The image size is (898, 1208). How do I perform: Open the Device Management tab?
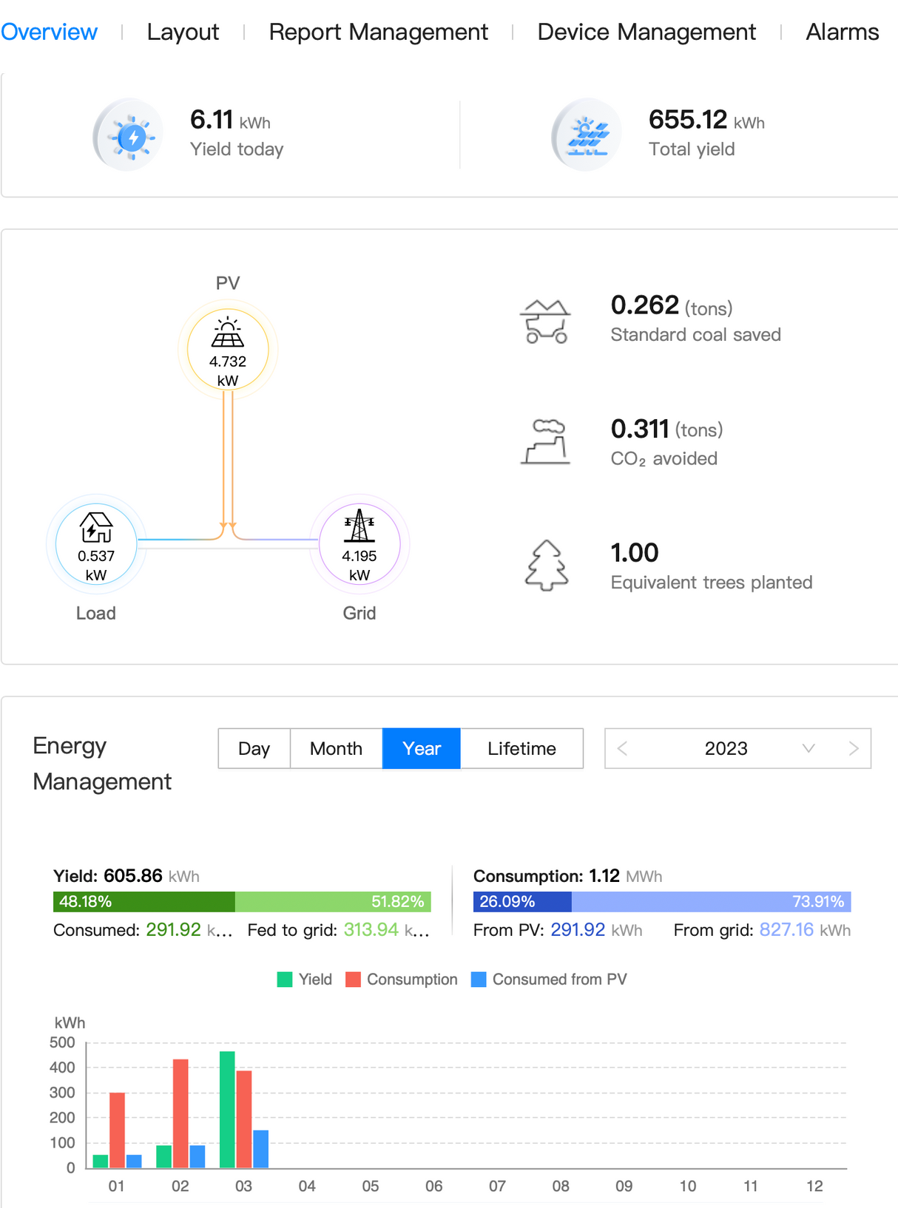click(647, 32)
